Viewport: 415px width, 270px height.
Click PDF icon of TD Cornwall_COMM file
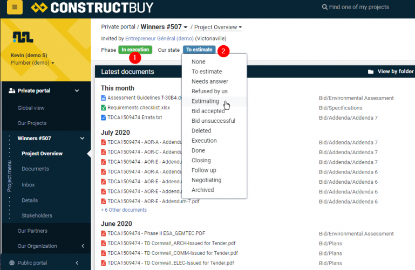103,253
